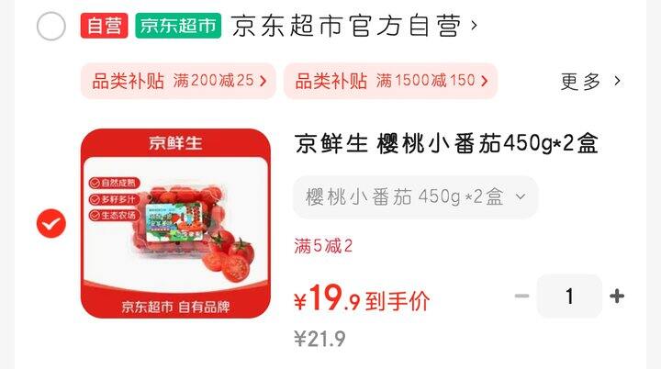Open the 京鲜生 tomato product image

[175, 223]
